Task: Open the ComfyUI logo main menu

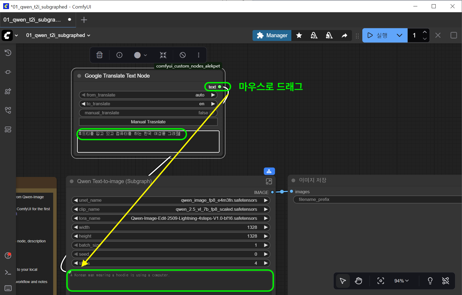Action: coord(7,35)
